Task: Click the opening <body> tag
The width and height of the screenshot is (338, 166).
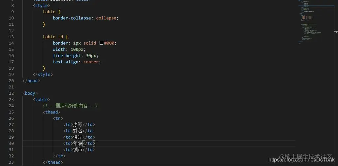Action: coord(30,93)
